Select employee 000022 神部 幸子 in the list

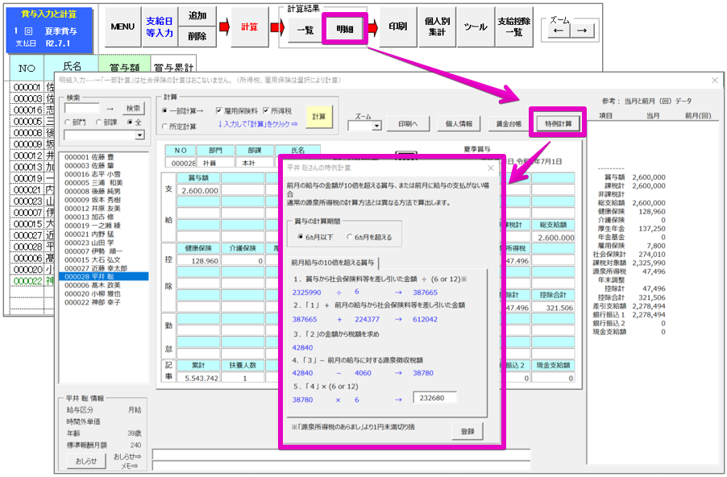point(103,302)
